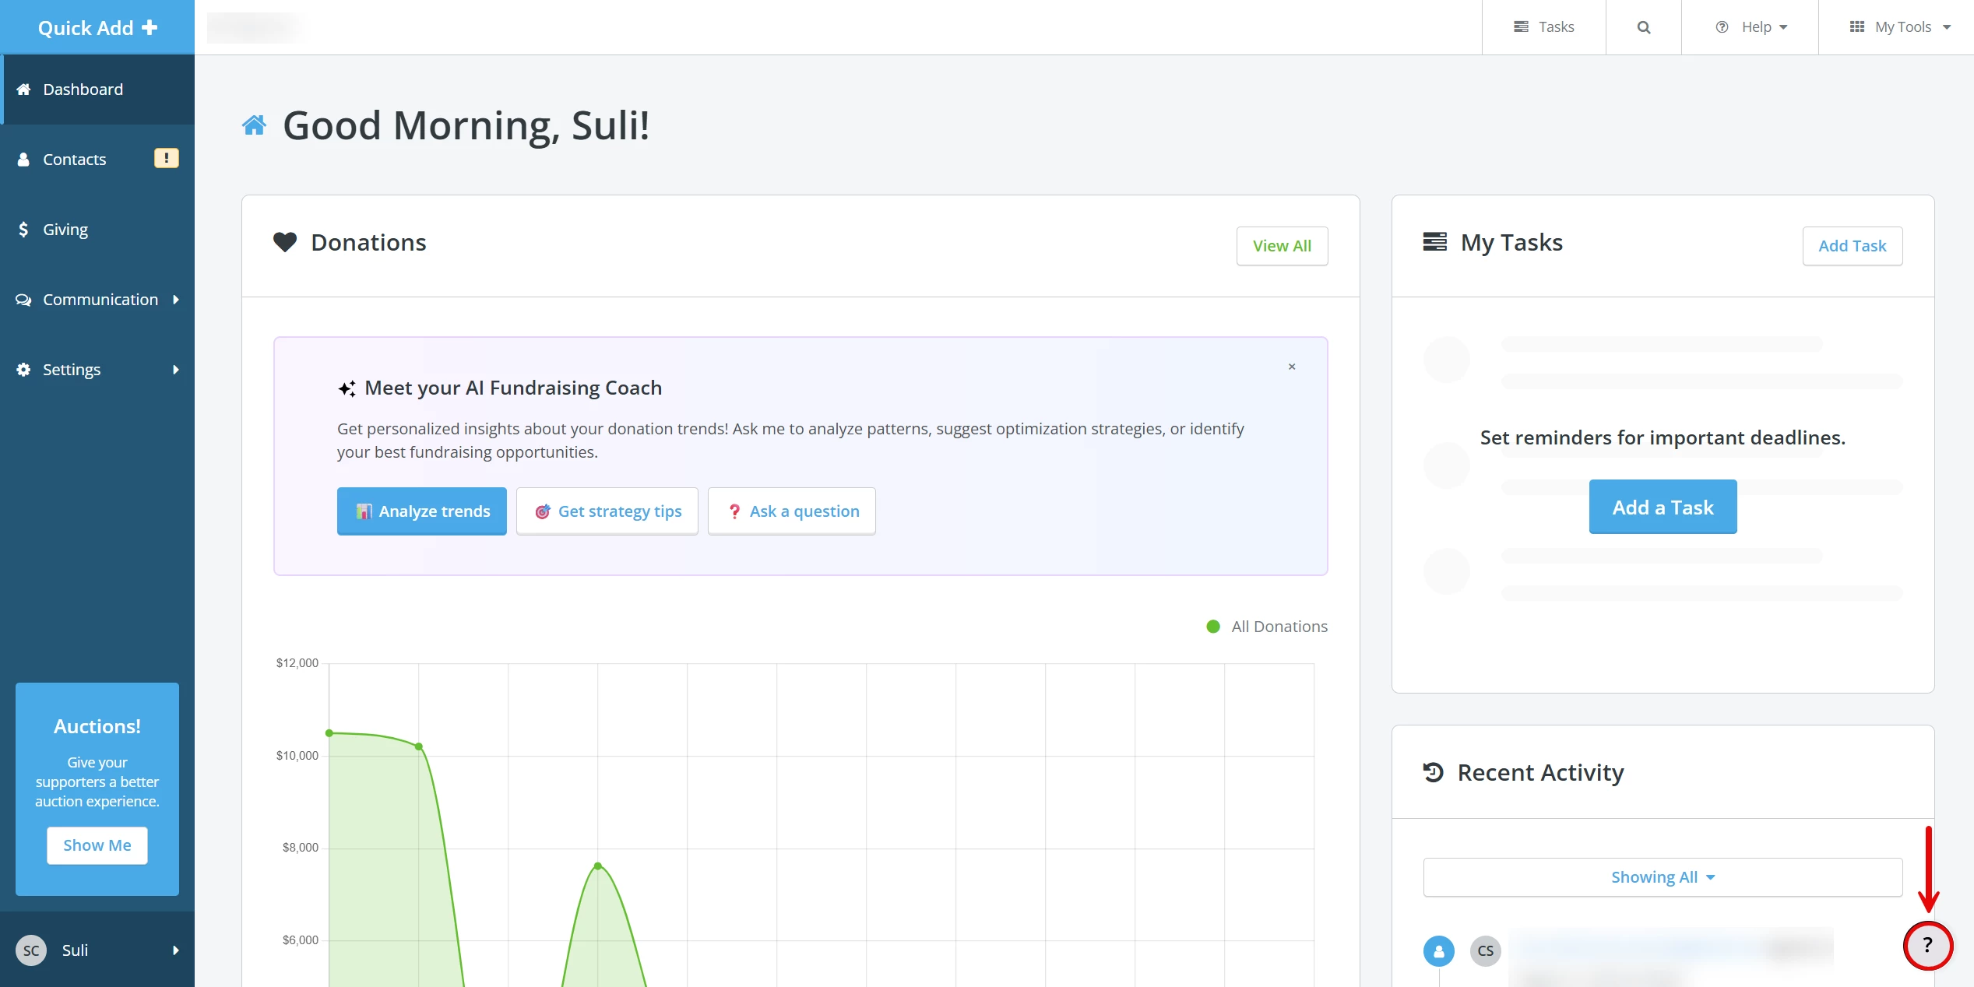Click the first donations chart point
The width and height of the screenshot is (1974, 987).
(x=329, y=733)
